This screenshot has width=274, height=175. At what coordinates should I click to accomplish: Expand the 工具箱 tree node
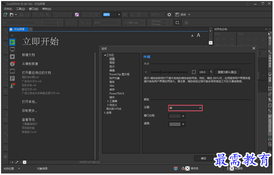pos(108,101)
